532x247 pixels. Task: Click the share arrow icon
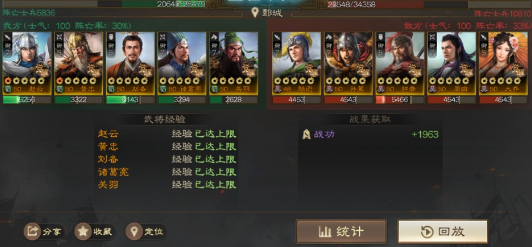coord(33,232)
